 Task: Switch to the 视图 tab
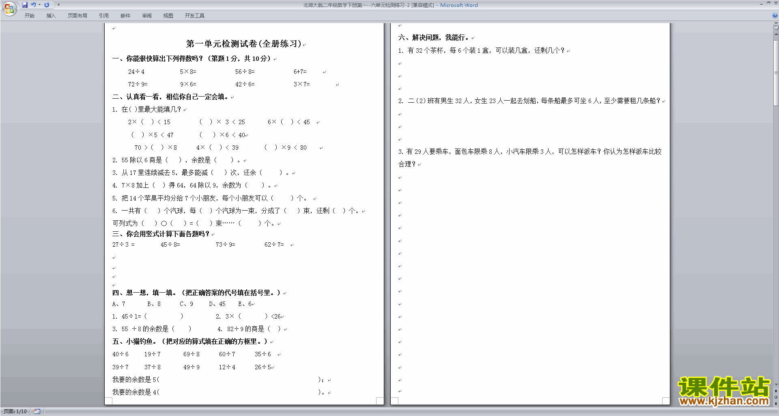pyautogui.click(x=168, y=16)
